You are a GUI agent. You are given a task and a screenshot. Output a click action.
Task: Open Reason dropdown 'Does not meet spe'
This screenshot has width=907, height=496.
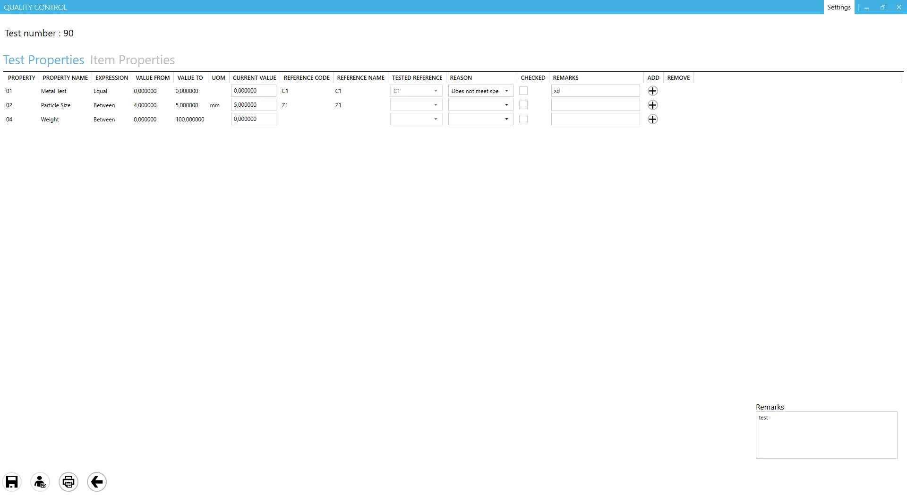pos(480,91)
